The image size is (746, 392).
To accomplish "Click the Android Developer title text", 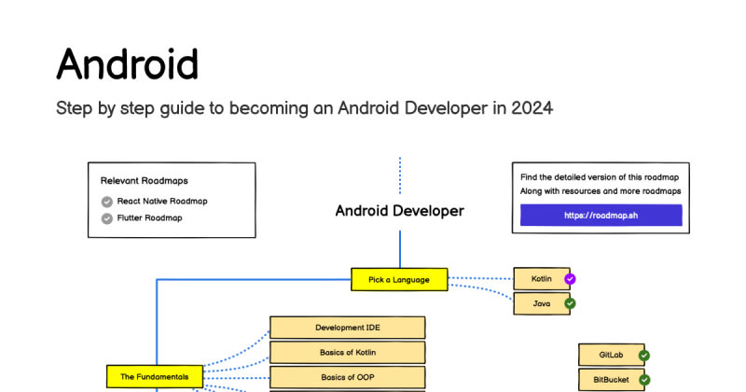I will coord(400,211).
